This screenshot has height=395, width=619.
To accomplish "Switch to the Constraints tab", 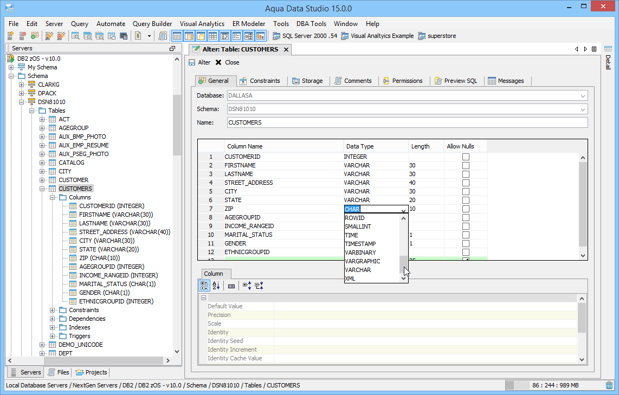I will (260, 81).
